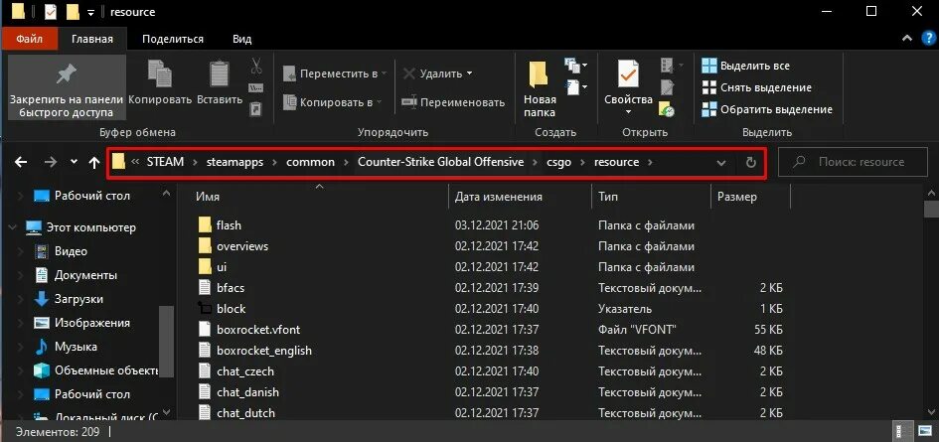Expand the Видео tree node

21,251
